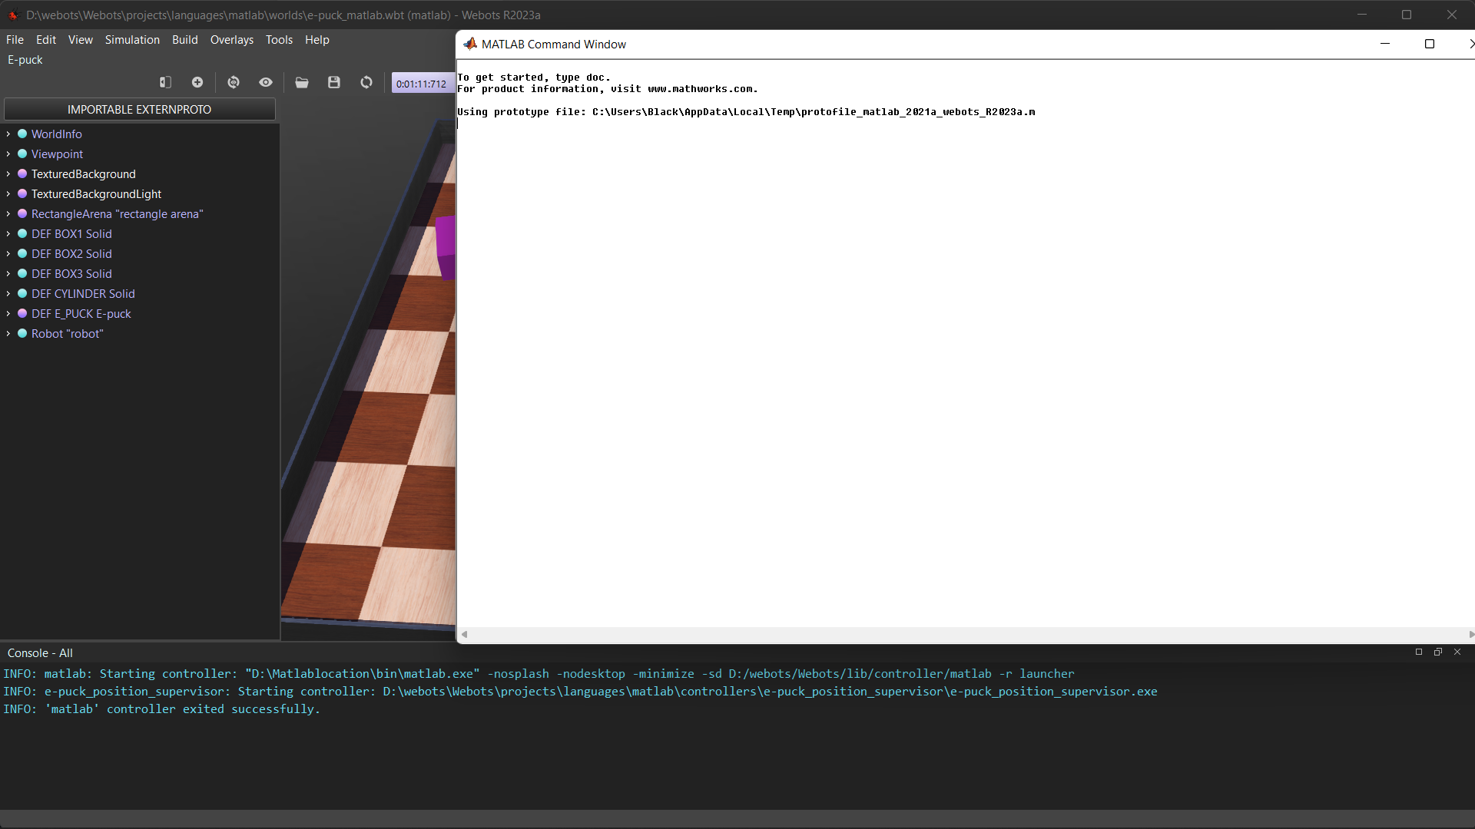Click the IMPORTABLE EXTERNPROTO button

tap(139, 109)
